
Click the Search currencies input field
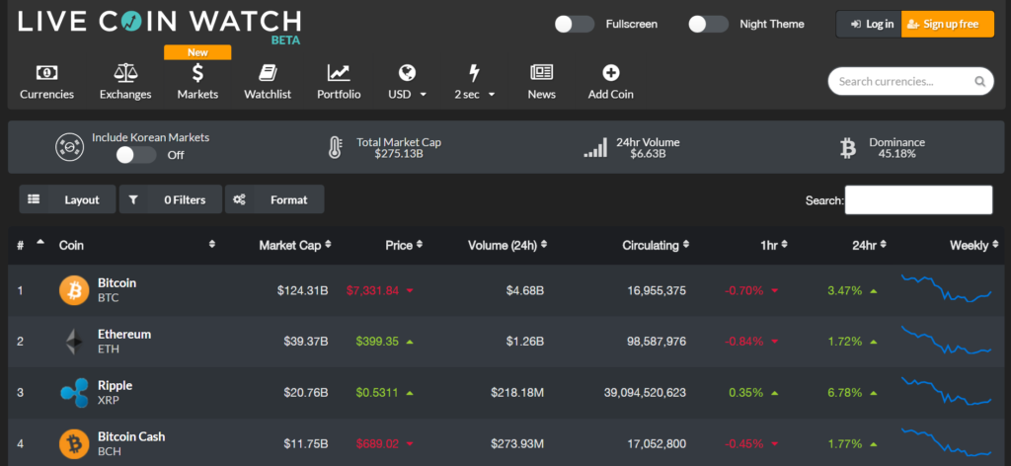click(911, 82)
